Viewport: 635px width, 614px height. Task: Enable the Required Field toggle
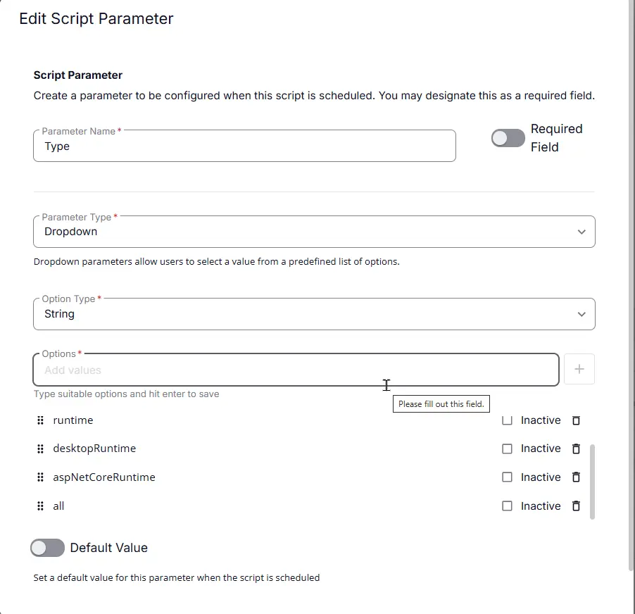tap(508, 138)
